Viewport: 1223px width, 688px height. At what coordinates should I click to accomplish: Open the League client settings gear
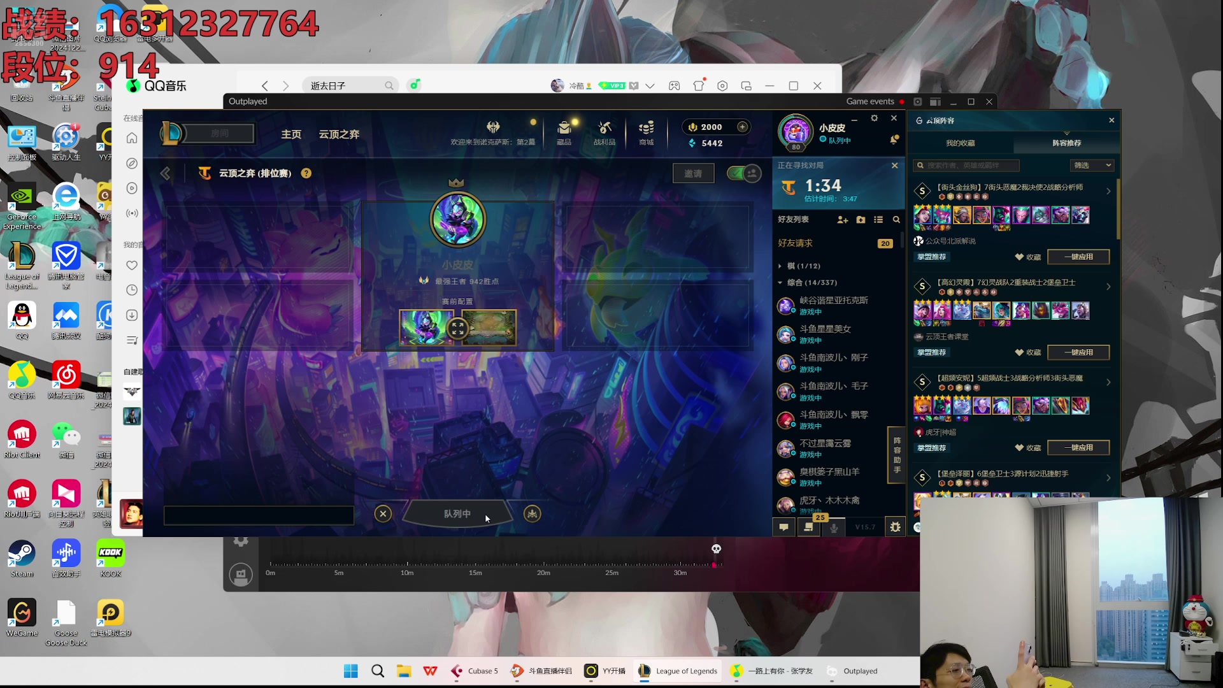click(875, 118)
